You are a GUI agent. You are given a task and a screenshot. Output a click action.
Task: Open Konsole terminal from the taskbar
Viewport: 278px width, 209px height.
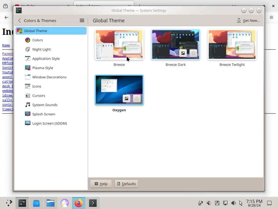tap(93, 203)
